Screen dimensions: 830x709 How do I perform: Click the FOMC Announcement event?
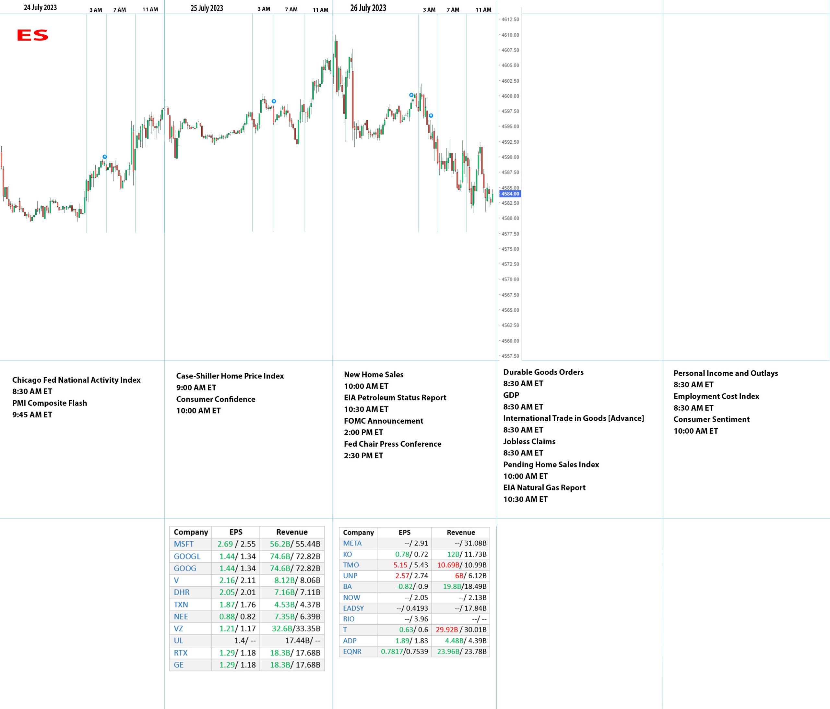pos(383,421)
